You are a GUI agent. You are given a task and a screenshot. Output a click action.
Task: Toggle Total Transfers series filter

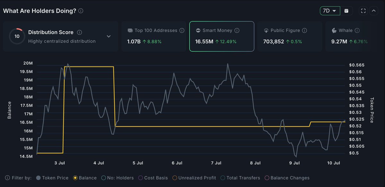click(x=240, y=178)
